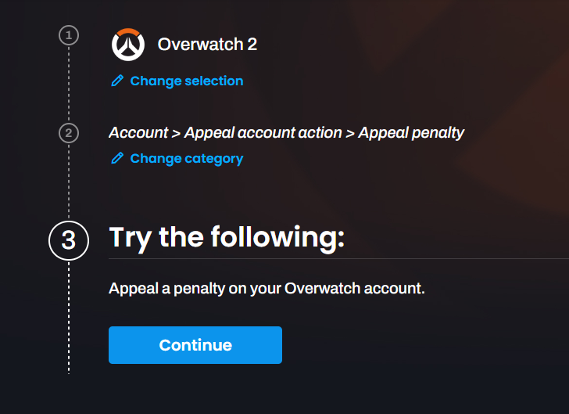
Task: Click the first breadcrumb arrow after Account
Action: point(177,134)
